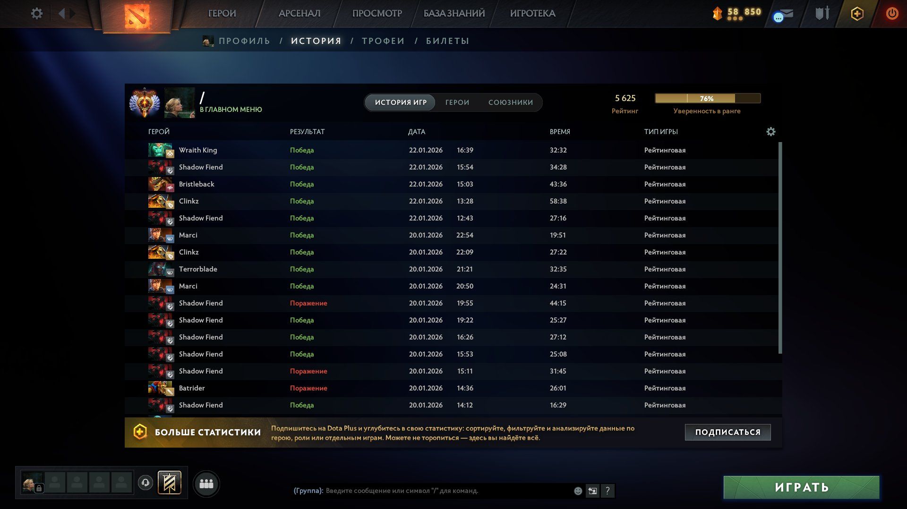
Task: Click the party voice headset icon
Action: (145, 483)
